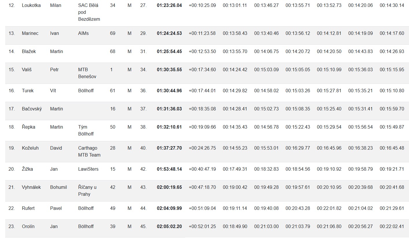Click Blažek's total time 01:25:54.45

pos(169,52)
